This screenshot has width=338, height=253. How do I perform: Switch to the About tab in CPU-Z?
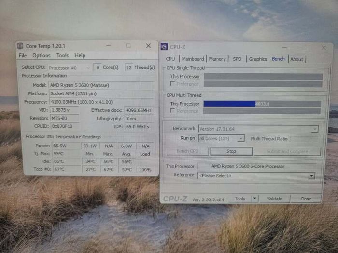tap(296, 59)
